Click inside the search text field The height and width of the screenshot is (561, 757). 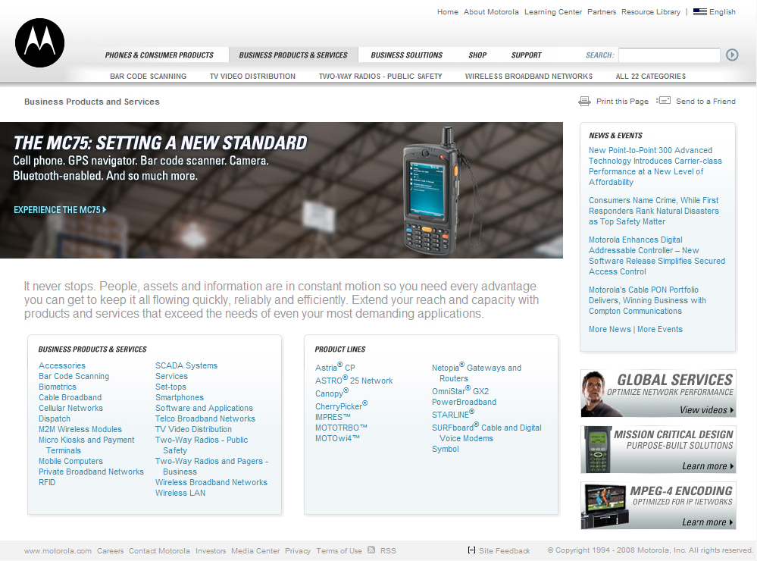[x=668, y=55]
